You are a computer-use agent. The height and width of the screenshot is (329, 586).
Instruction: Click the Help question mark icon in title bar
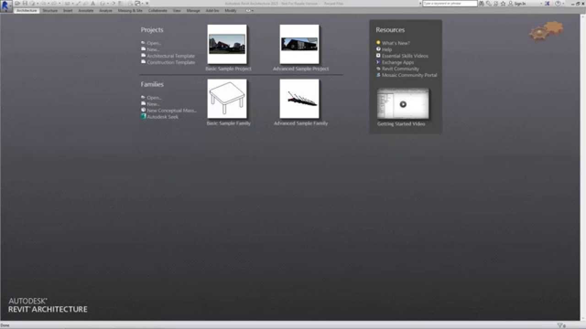tap(558, 3)
